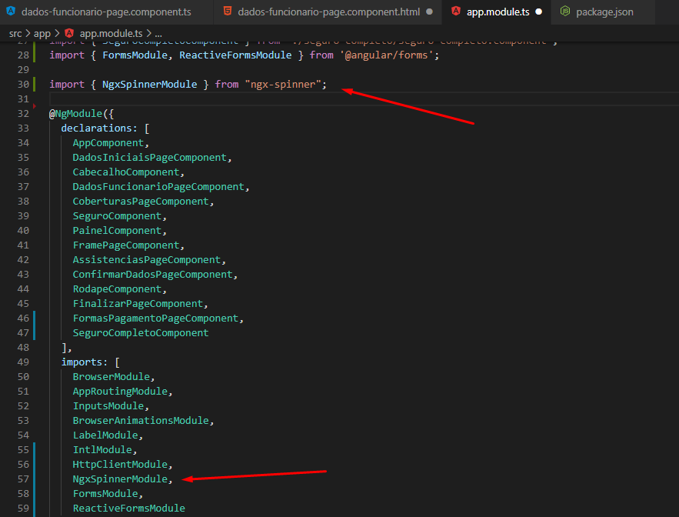The width and height of the screenshot is (679, 517).
Task: Click Angular icon in breadcrumb
Action: click(x=69, y=33)
